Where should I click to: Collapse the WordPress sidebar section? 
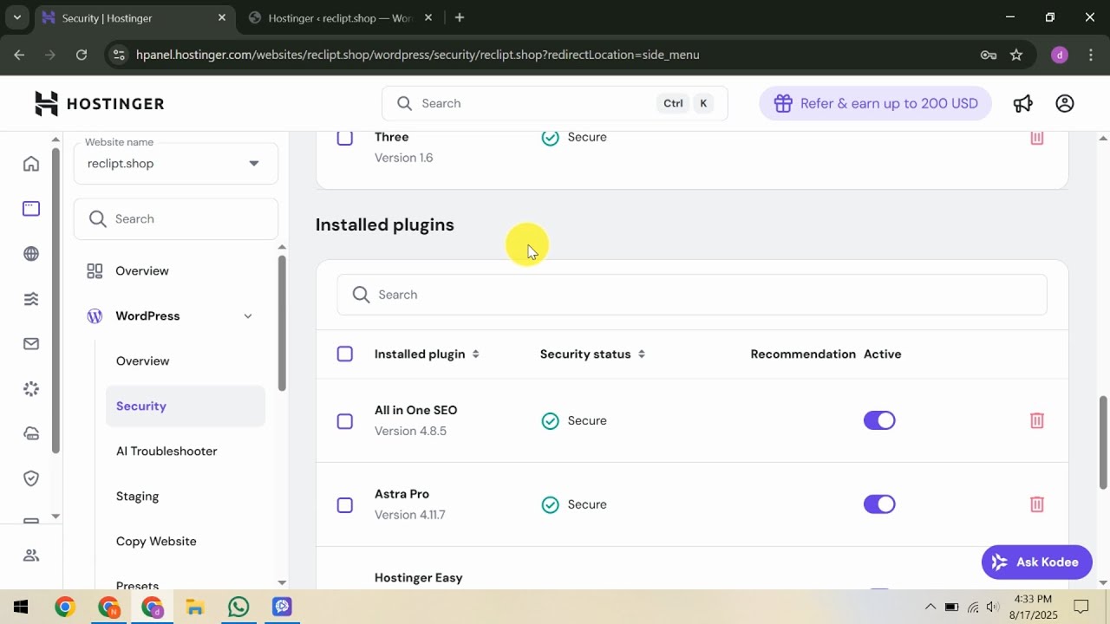[248, 316]
